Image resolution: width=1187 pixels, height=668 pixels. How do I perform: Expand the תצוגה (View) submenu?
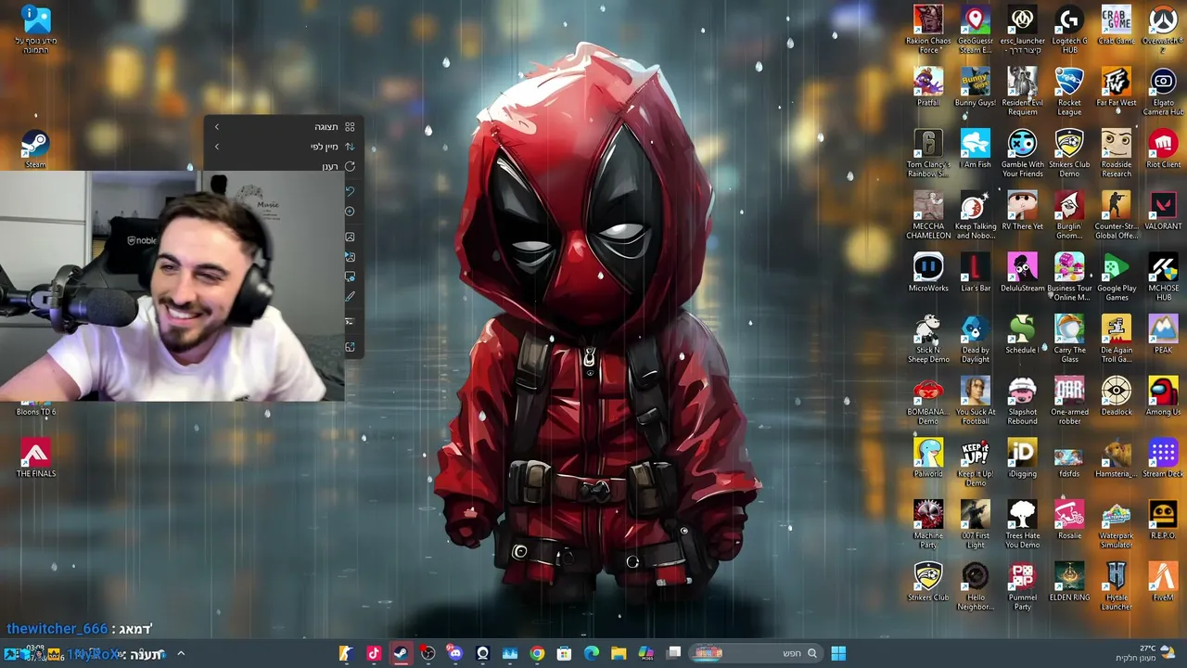click(x=283, y=127)
